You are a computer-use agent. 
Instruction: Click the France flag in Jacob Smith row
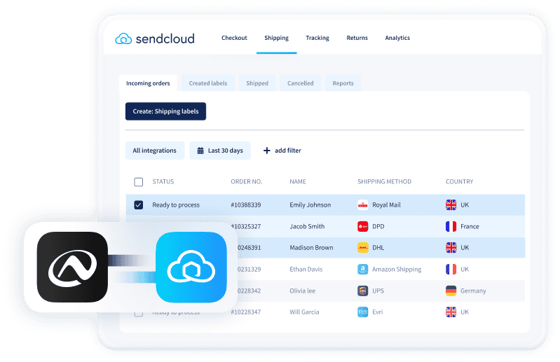pyautogui.click(x=451, y=226)
